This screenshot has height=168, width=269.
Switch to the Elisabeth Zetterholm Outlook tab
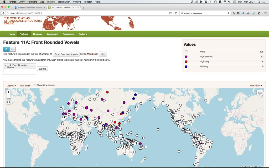29,8
